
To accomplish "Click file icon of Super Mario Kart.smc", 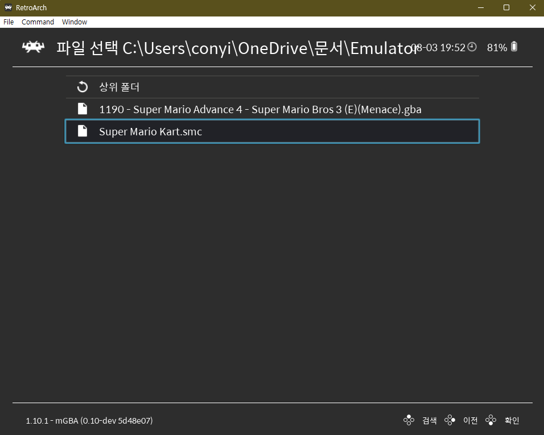I will [83, 131].
